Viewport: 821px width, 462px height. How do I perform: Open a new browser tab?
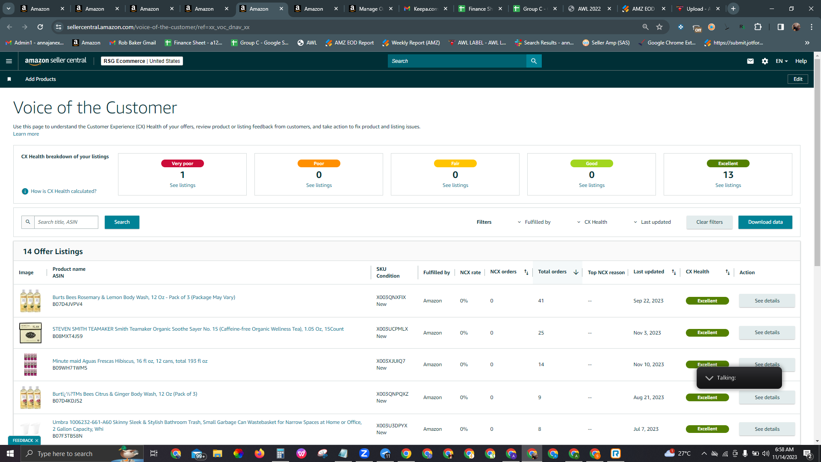point(733,9)
